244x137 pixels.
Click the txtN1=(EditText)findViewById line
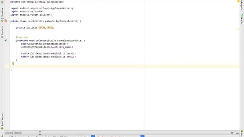pyautogui.click(x=48, y=53)
